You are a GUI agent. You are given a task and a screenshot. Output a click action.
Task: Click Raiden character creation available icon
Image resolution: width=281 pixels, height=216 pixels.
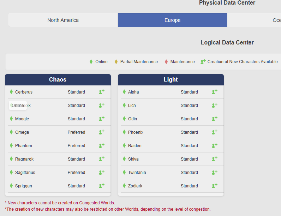tap(215, 145)
